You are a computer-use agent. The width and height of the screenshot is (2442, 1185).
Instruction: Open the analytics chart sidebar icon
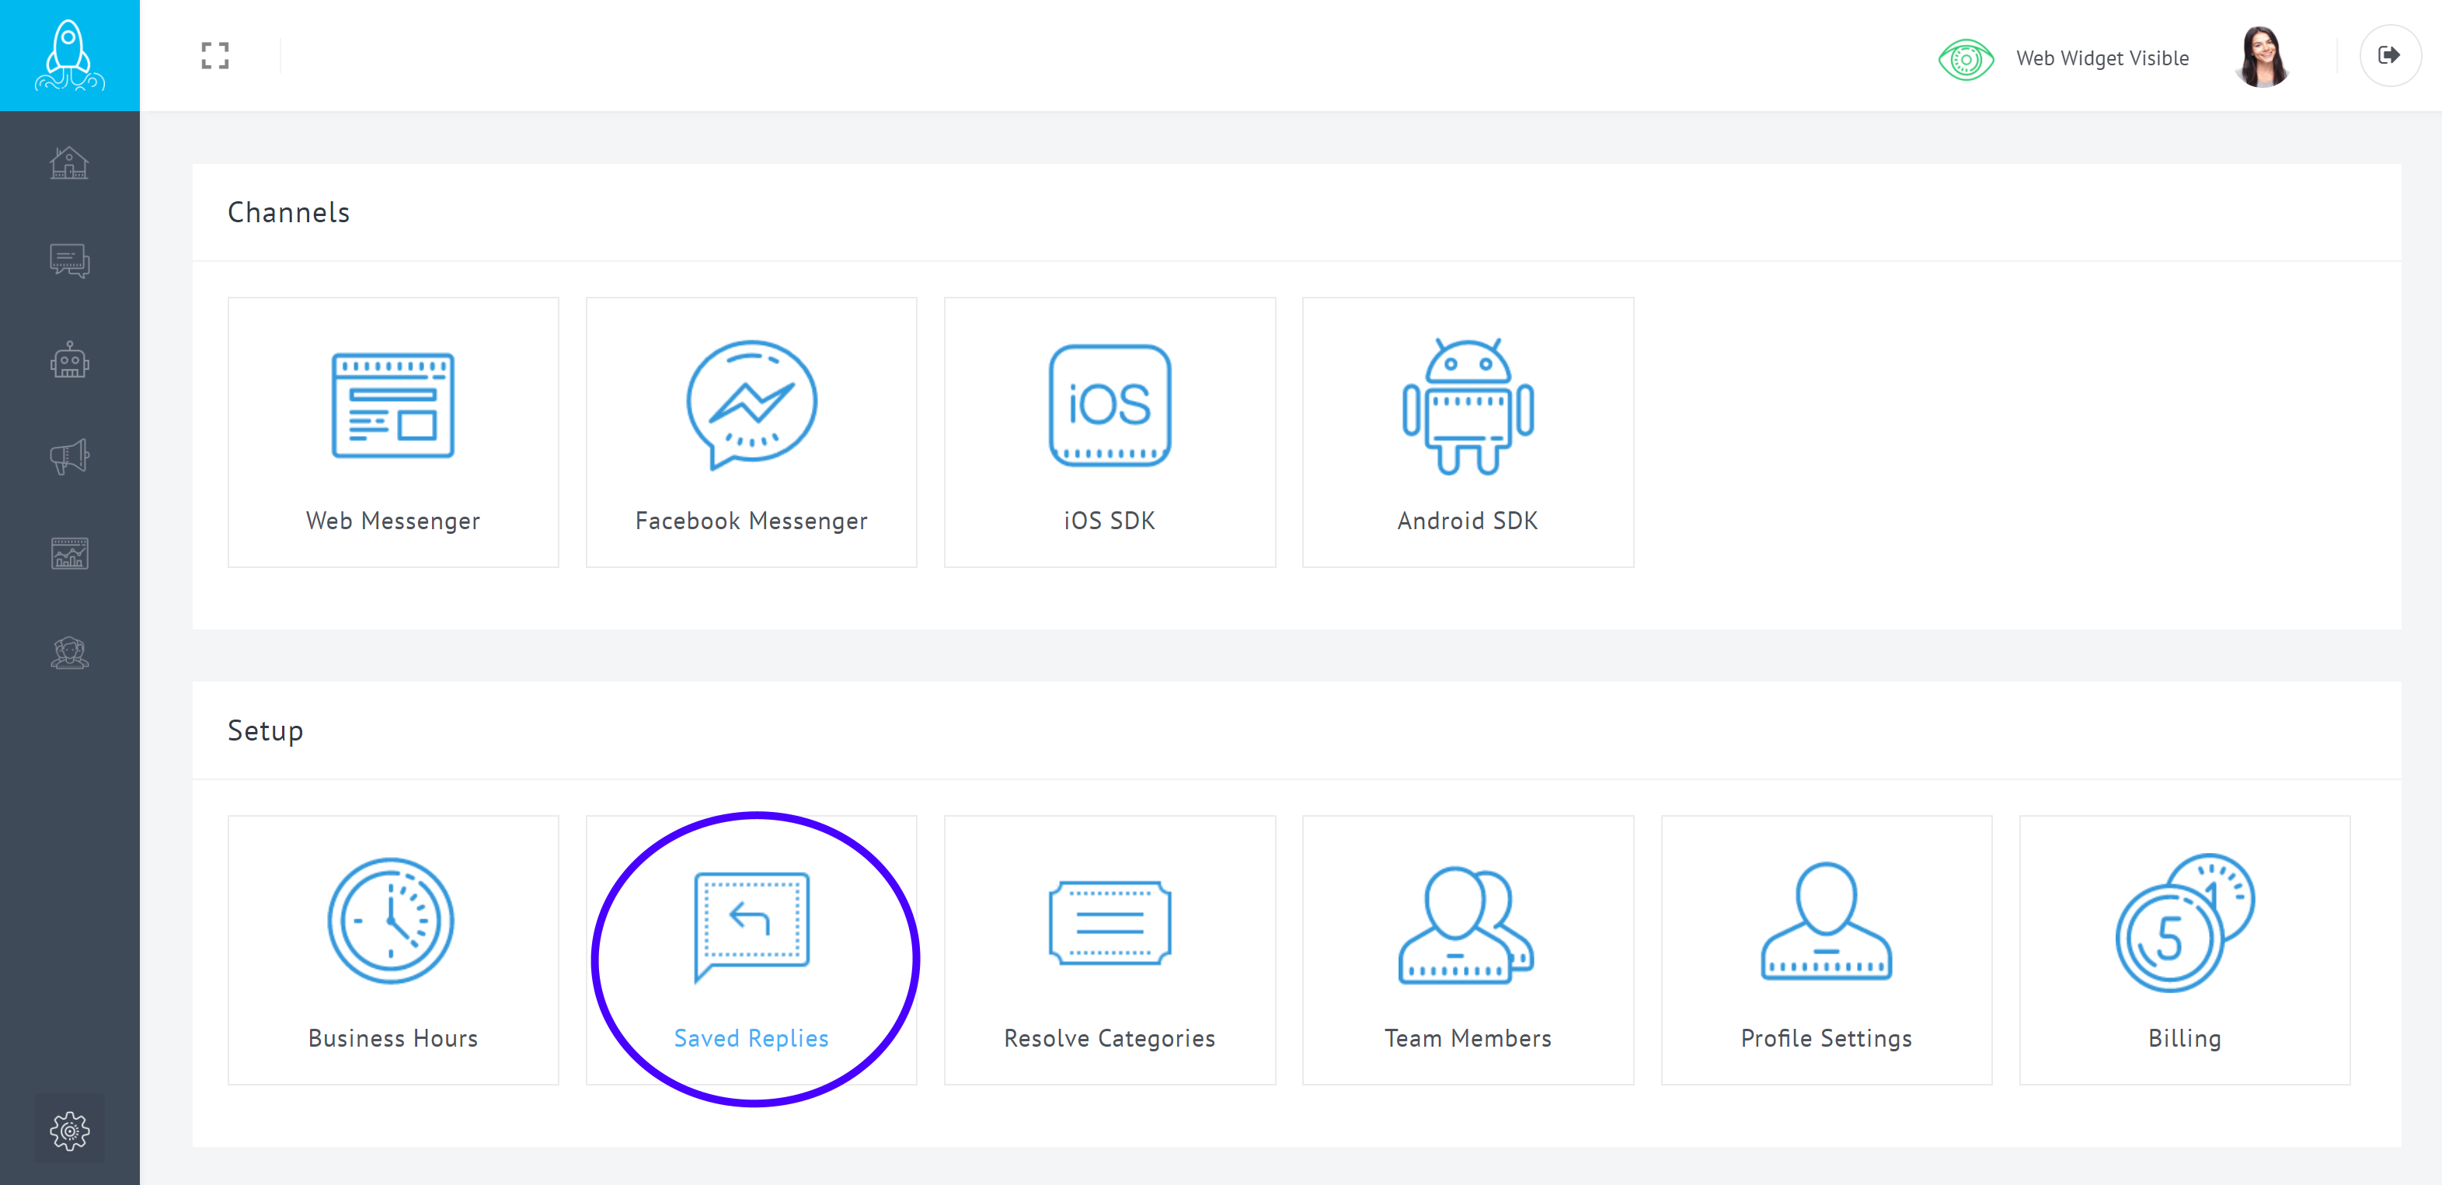69,553
